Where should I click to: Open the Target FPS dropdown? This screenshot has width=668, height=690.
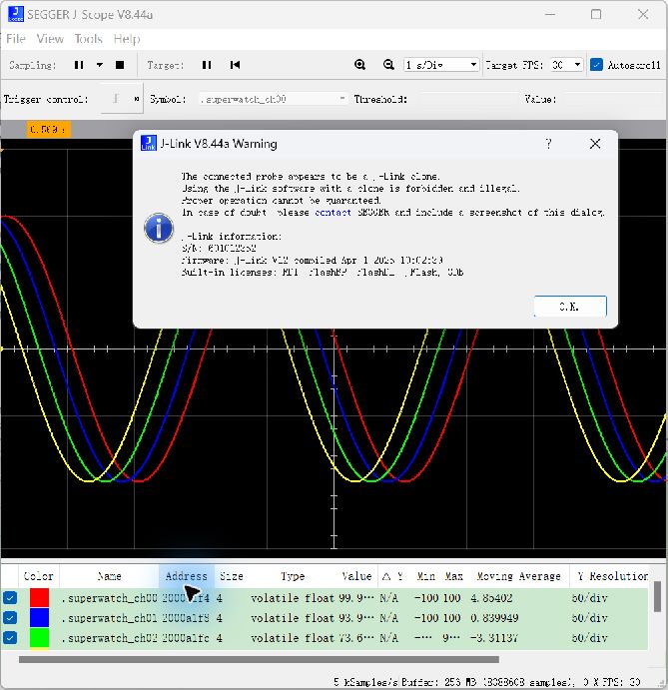567,65
